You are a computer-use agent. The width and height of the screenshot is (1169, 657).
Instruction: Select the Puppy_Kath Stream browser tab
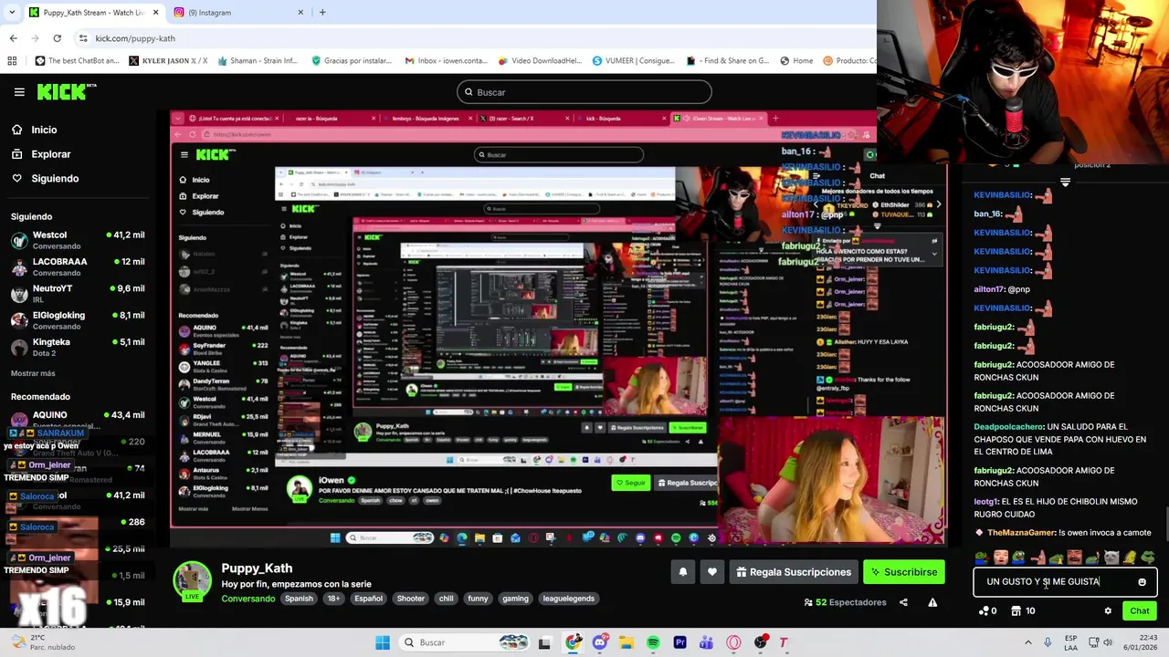tap(93, 12)
